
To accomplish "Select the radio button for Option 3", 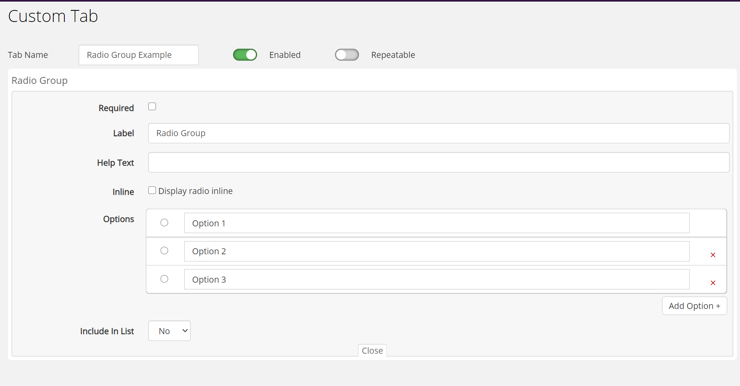I will [164, 279].
